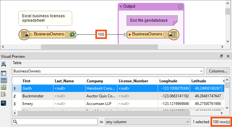Click latitude value 49.27500761986
The width and height of the screenshot is (232, 127).
(206, 104)
